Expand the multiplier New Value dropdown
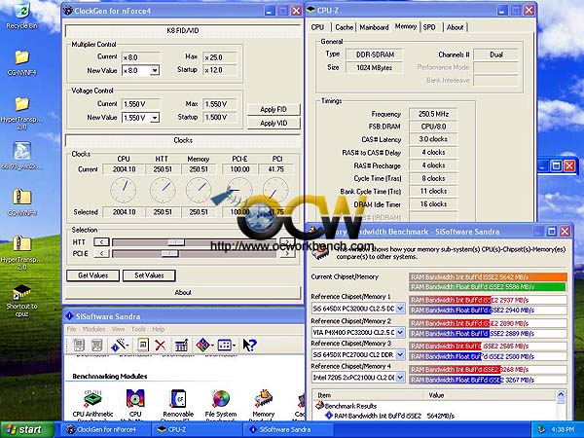Viewport: 584px width, 438px height. pyautogui.click(x=155, y=70)
